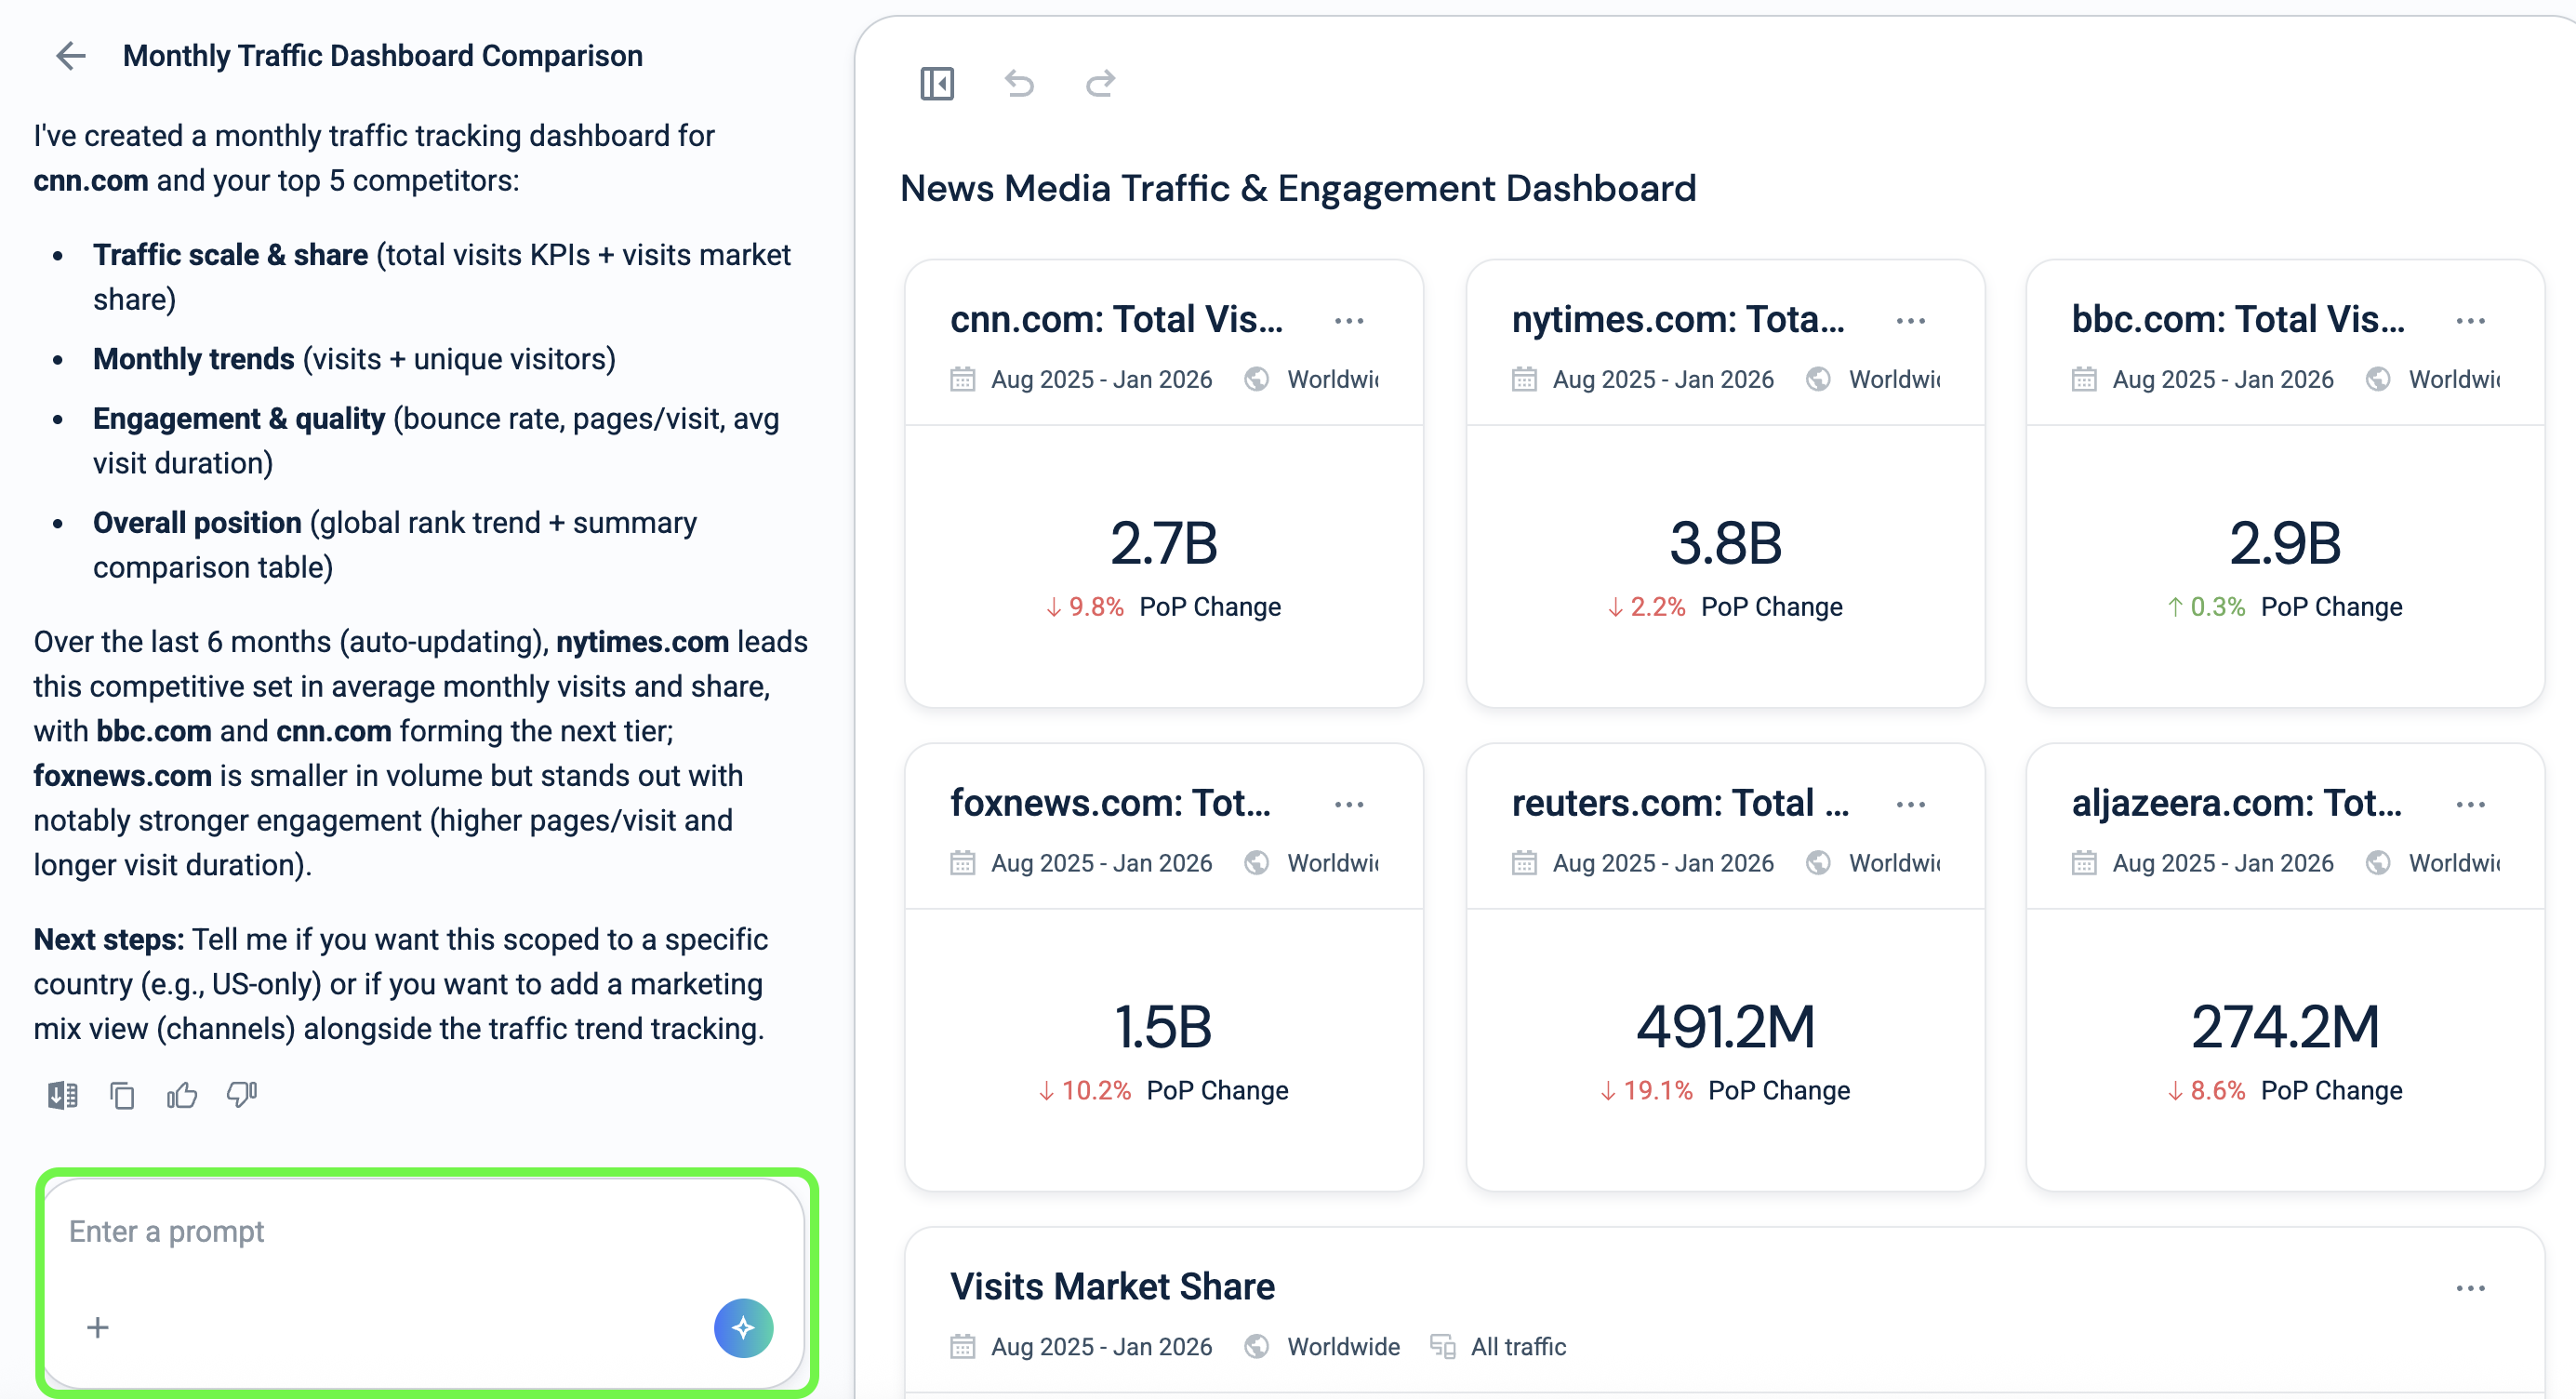
Task: Open more options for reuters.com card
Action: 1910,804
